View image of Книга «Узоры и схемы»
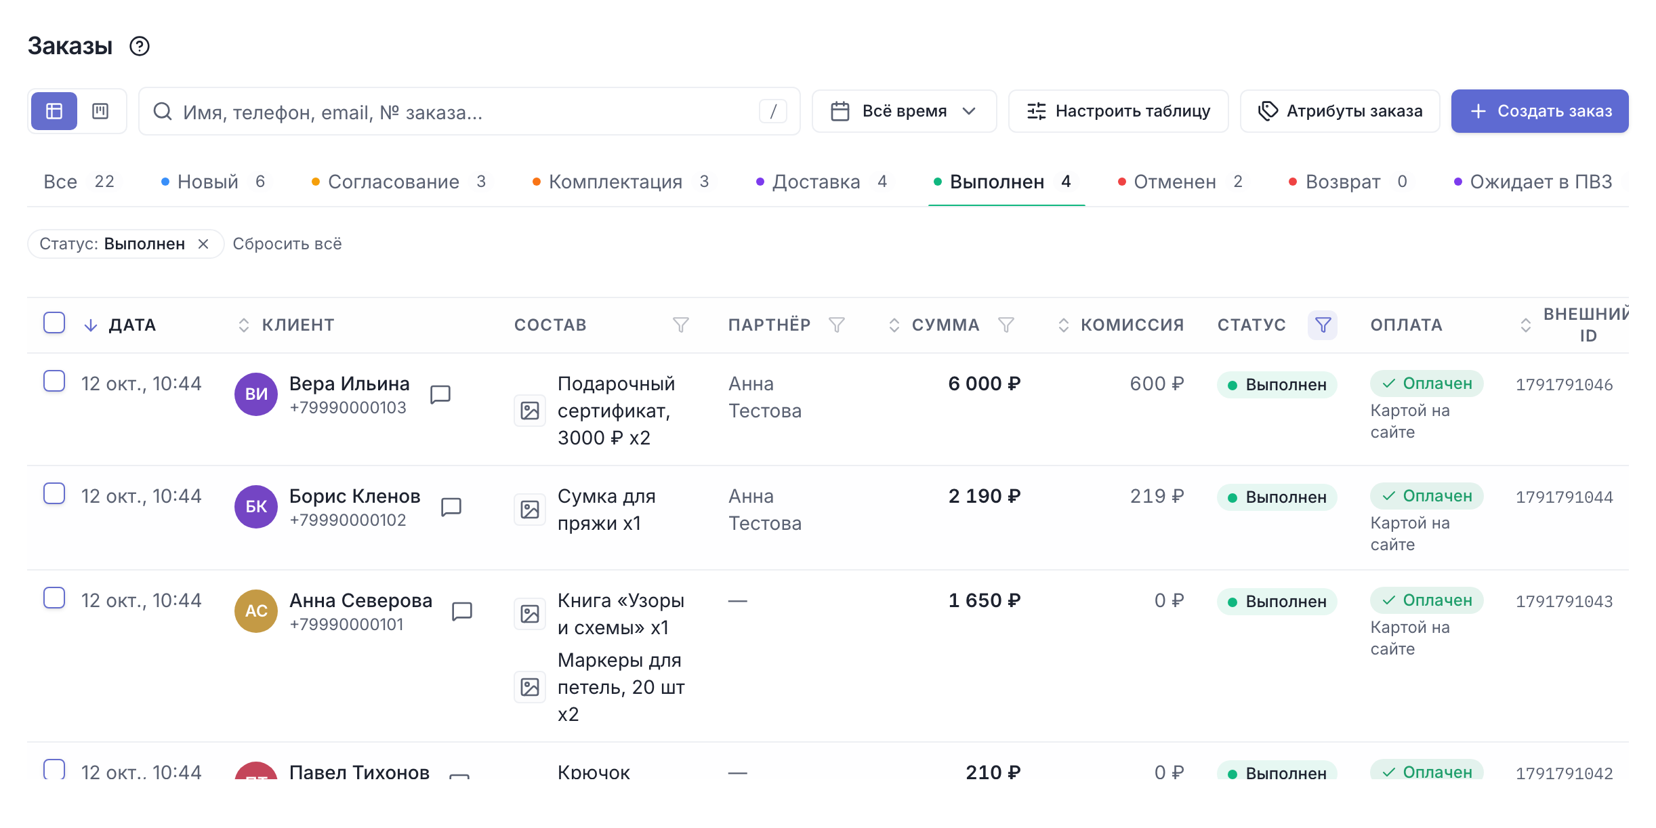Viewport: 1656px width, 828px height. click(x=530, y=614)
